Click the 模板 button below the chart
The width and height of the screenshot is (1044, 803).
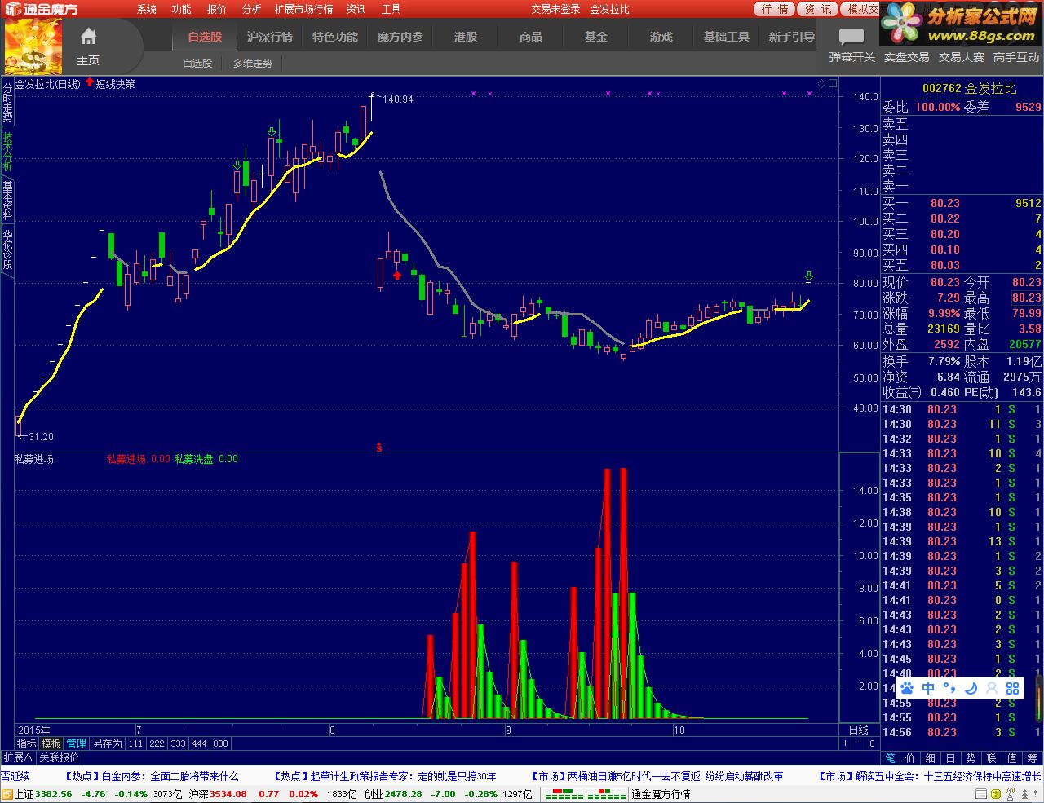click(x=51, y=743)
